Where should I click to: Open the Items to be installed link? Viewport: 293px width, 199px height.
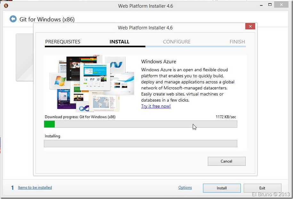[x=35, y=188]
